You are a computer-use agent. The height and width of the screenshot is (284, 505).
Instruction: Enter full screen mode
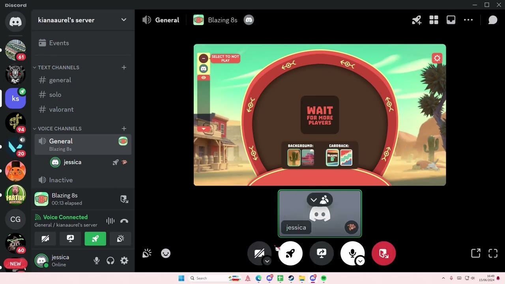pos(493,253)
